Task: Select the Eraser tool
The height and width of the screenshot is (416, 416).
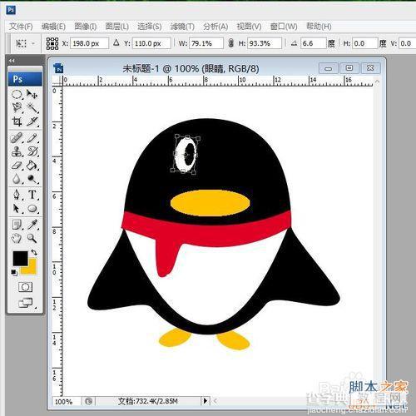Action: [x=17, y=166]
